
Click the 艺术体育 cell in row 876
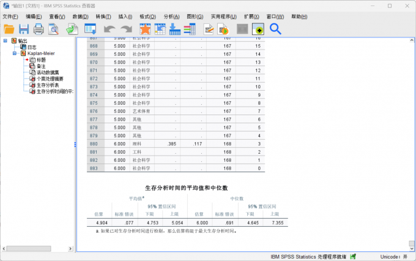(141, 111)
